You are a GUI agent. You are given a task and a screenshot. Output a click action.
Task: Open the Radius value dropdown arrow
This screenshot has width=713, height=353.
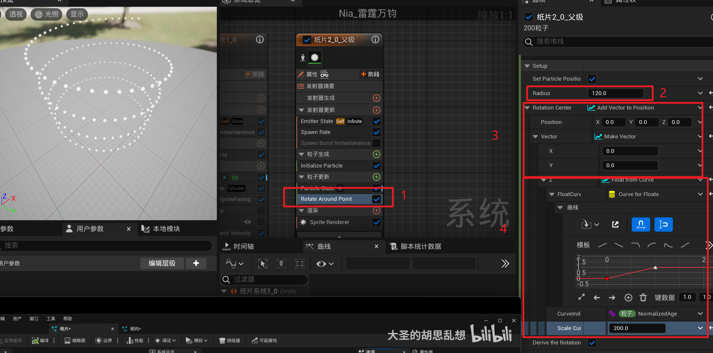pos(700,93)
